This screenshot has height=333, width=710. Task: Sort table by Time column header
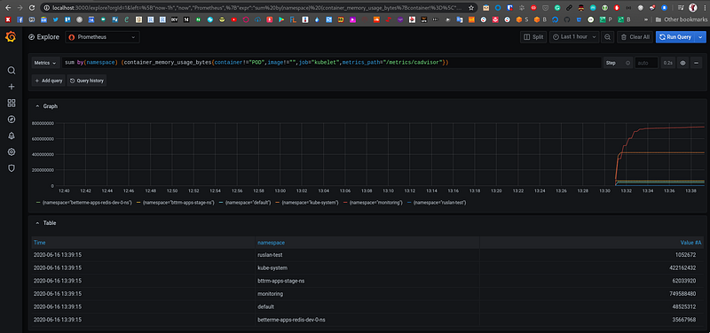click(x=39, y=243)
